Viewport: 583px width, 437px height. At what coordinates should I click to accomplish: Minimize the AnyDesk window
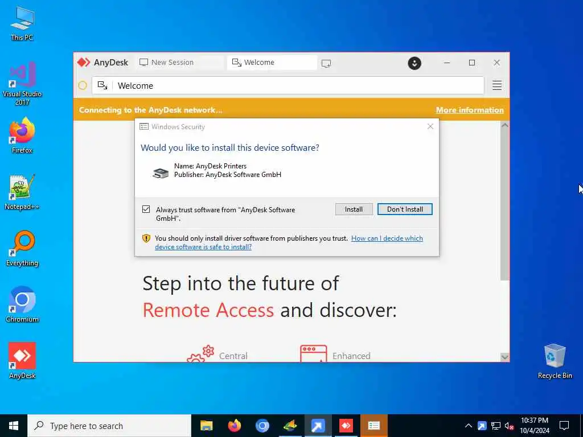[x=447, y=63]
